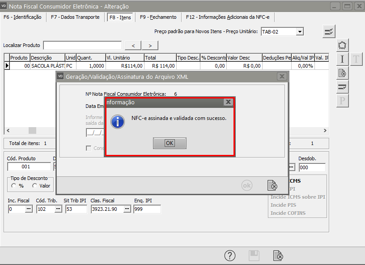Click the next product > button
Screen dimensions: 365x265
pyautogui.click(x=150, y=46)
